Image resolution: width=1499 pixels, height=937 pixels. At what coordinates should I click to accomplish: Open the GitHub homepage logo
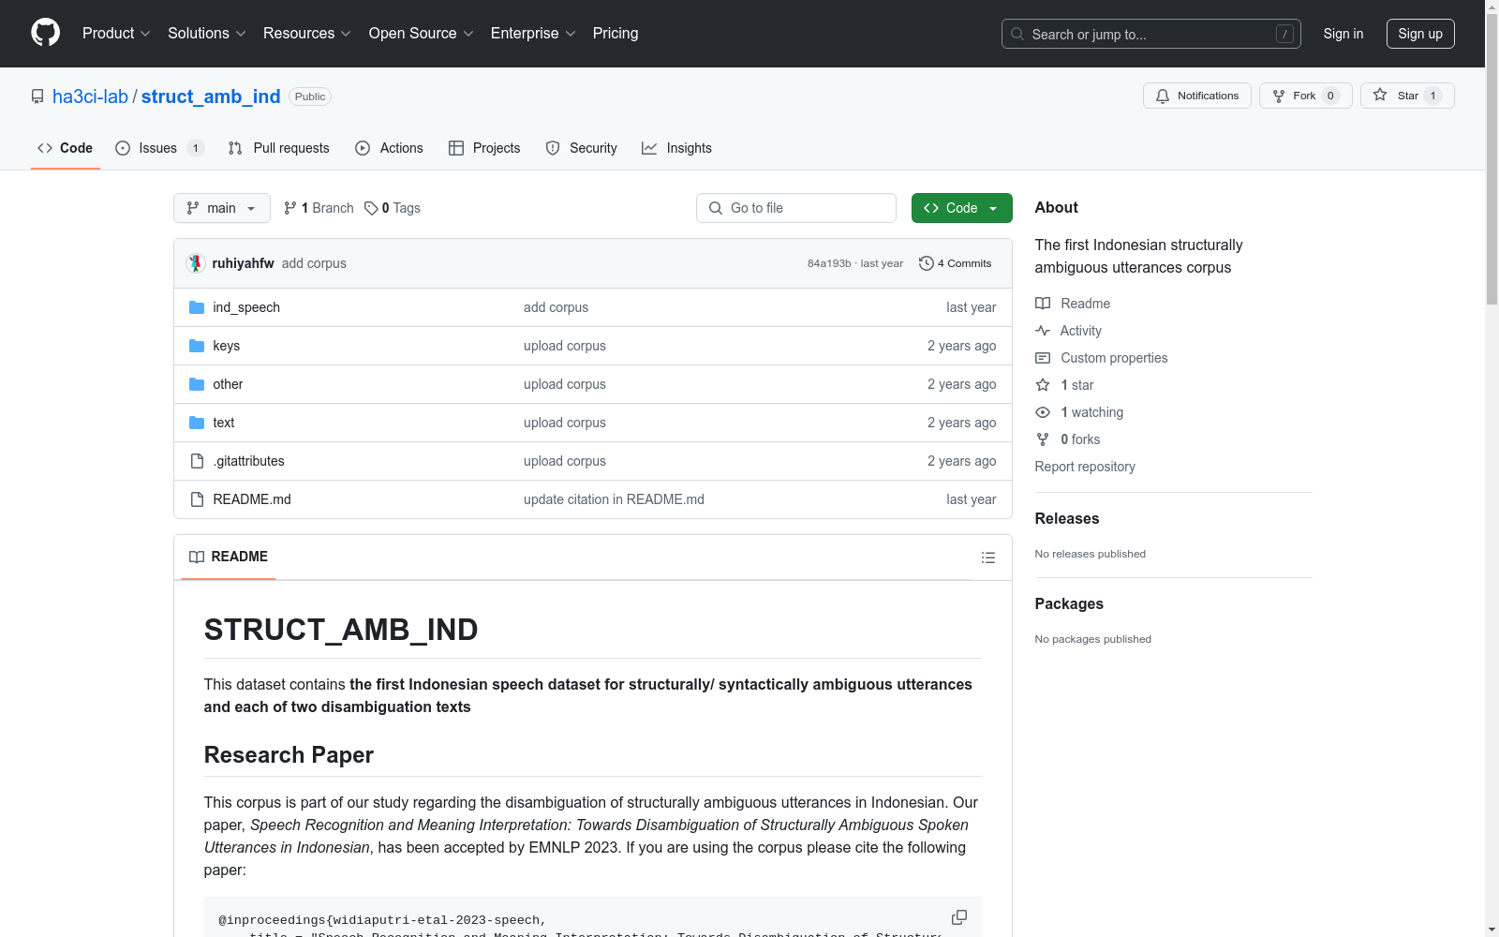(45, 33)
